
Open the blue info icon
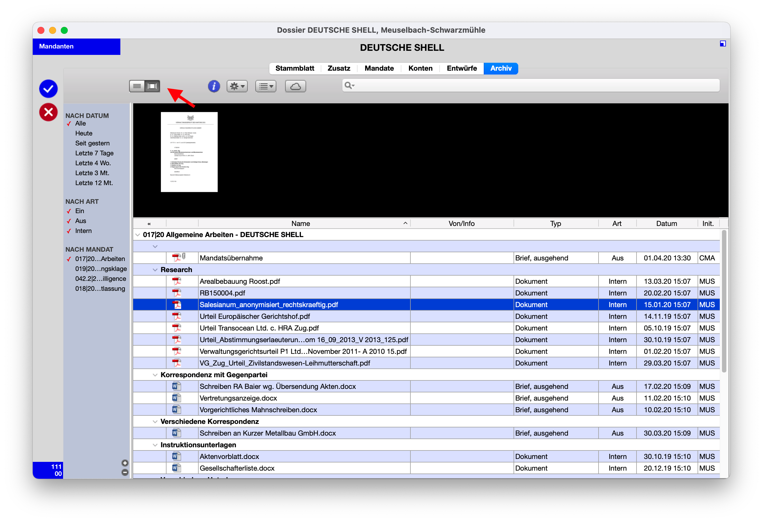click(214, 86)
